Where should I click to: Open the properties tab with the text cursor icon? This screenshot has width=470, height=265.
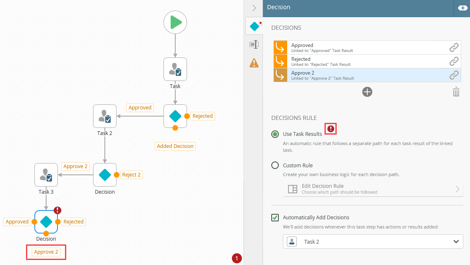coord(254,44)
